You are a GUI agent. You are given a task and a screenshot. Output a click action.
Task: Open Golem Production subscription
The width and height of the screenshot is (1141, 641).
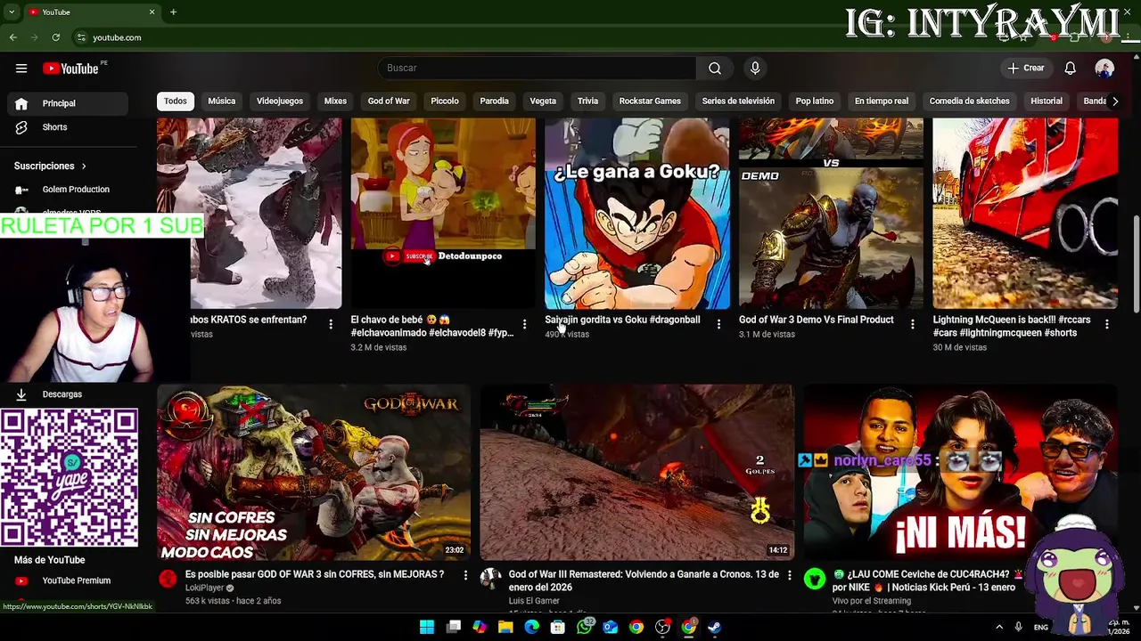click(68, 190)
